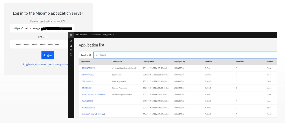Sort by the Description column header
Viewport: 285px width, 123px height.
tap(117, 62)
